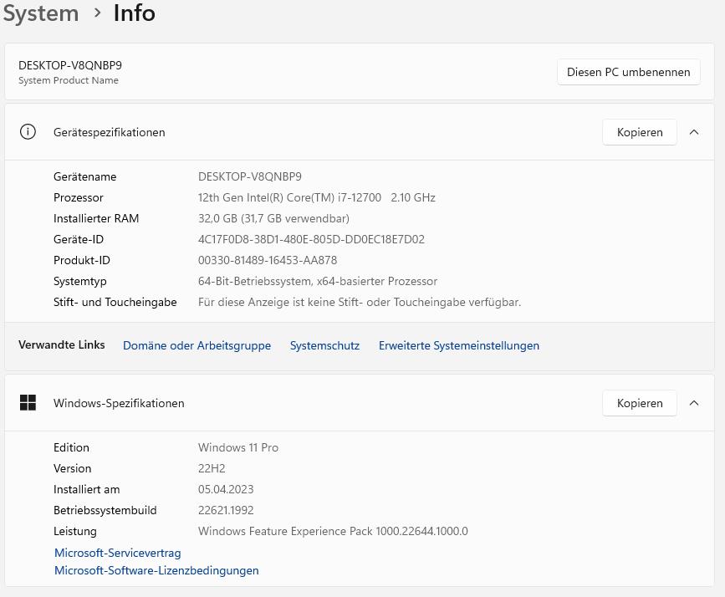Screen dimensions: 725x597
Task: Click the Systemtyp label
Action: [x=80, y=281]
